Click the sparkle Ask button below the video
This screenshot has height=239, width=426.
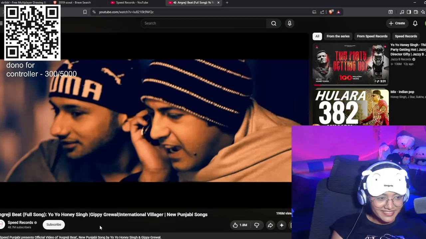tap(282, 225)
